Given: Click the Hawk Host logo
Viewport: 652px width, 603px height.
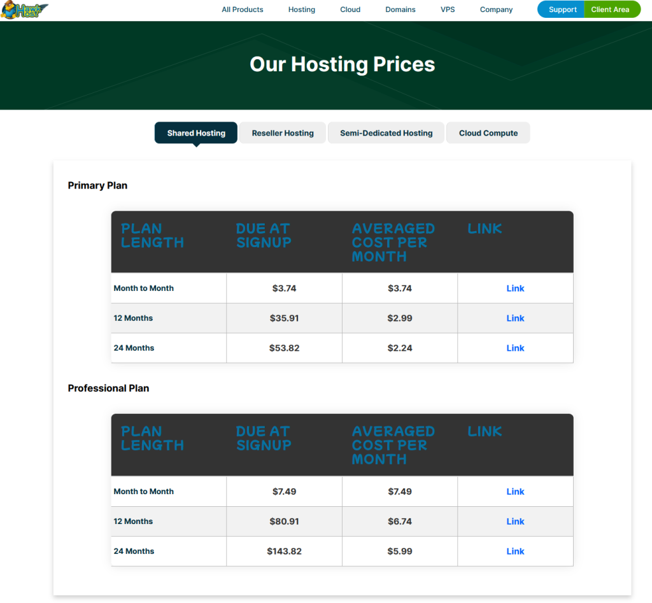Looking at the screenshot, I should 25,10.
